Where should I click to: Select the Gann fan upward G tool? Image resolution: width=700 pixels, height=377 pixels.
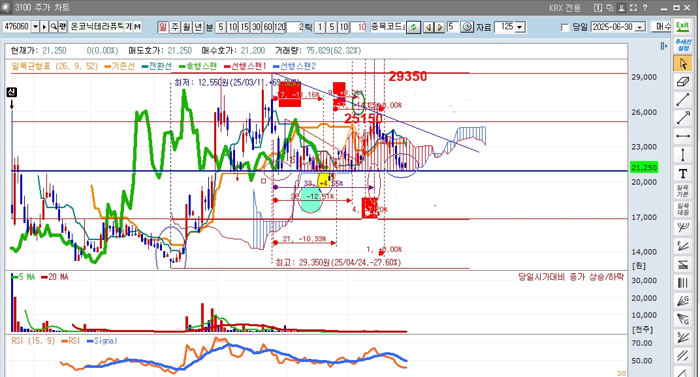pos(682,301)
